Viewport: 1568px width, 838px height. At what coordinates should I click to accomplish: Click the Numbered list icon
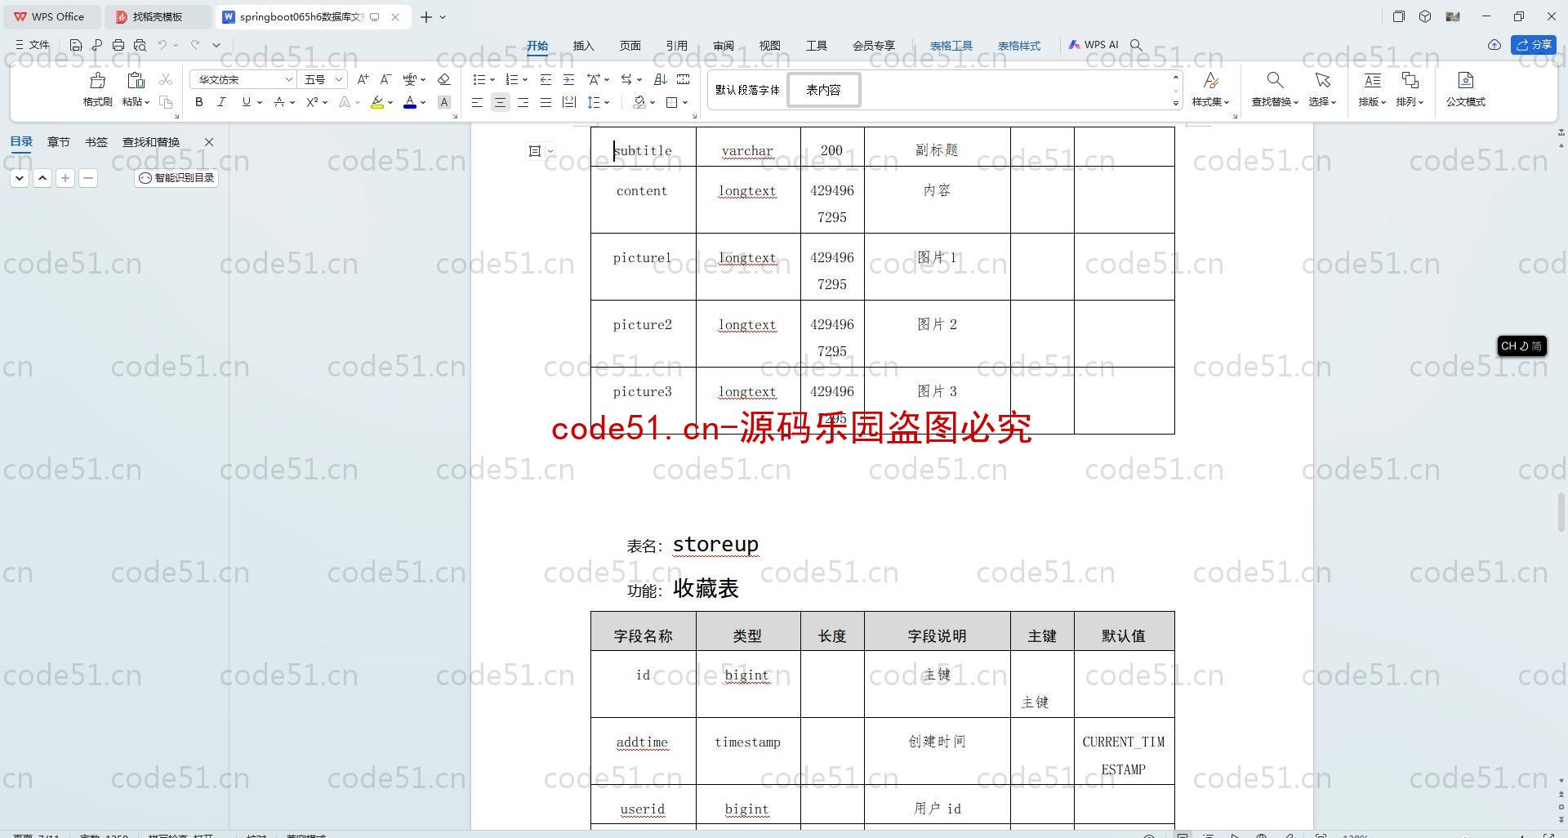pos(512,79)
